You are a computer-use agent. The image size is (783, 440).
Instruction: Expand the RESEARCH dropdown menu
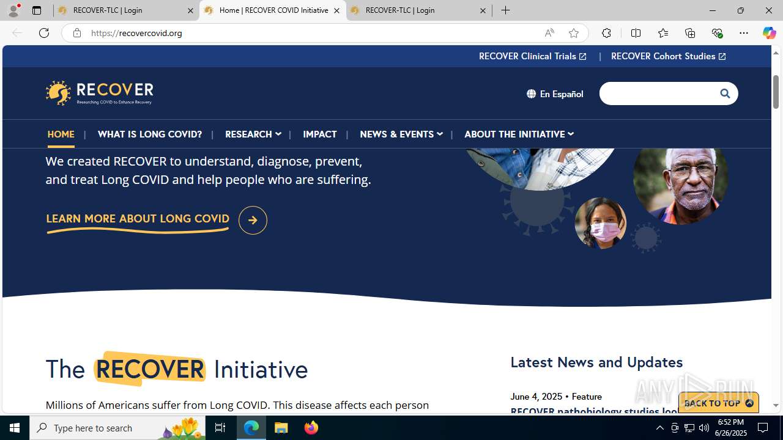(253, 134)
